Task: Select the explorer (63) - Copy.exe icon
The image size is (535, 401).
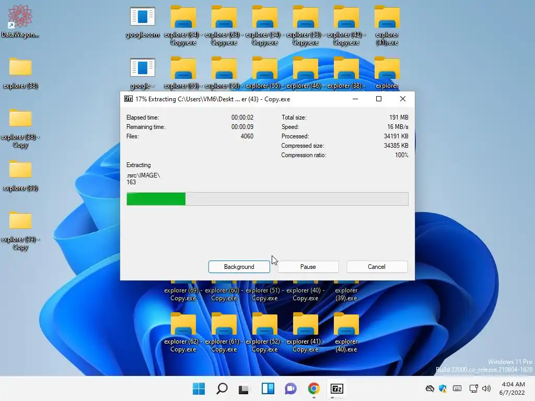Action: (x=224, y=26)
